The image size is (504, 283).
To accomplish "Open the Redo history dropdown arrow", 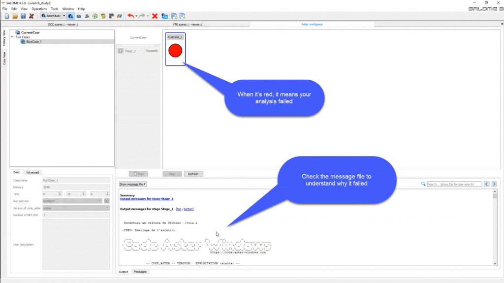I will pyautogui.click(x=148, y=16).
